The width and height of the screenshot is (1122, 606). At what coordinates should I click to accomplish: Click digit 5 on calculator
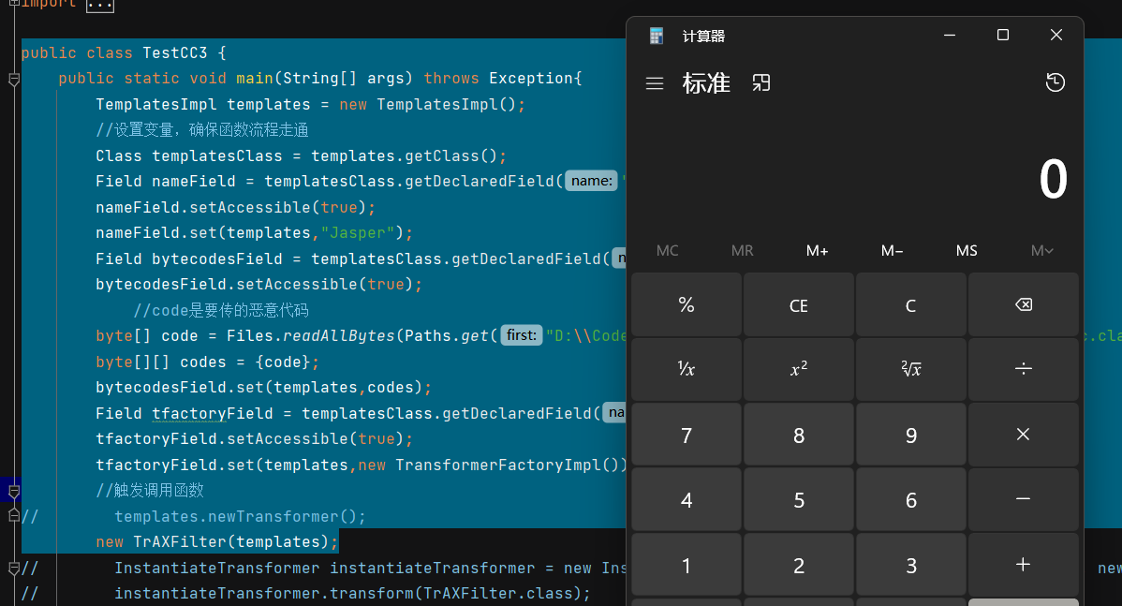[x=799, y=499]
